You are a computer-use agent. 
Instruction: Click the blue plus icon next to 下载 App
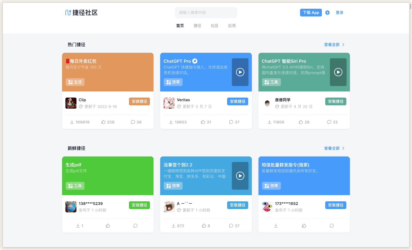coord(328,13)
